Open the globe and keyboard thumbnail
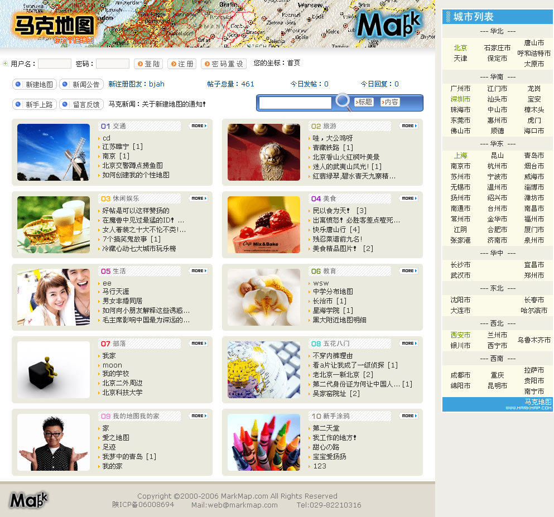The width and height of the screenshot is (554, 517). pos(263,370)
